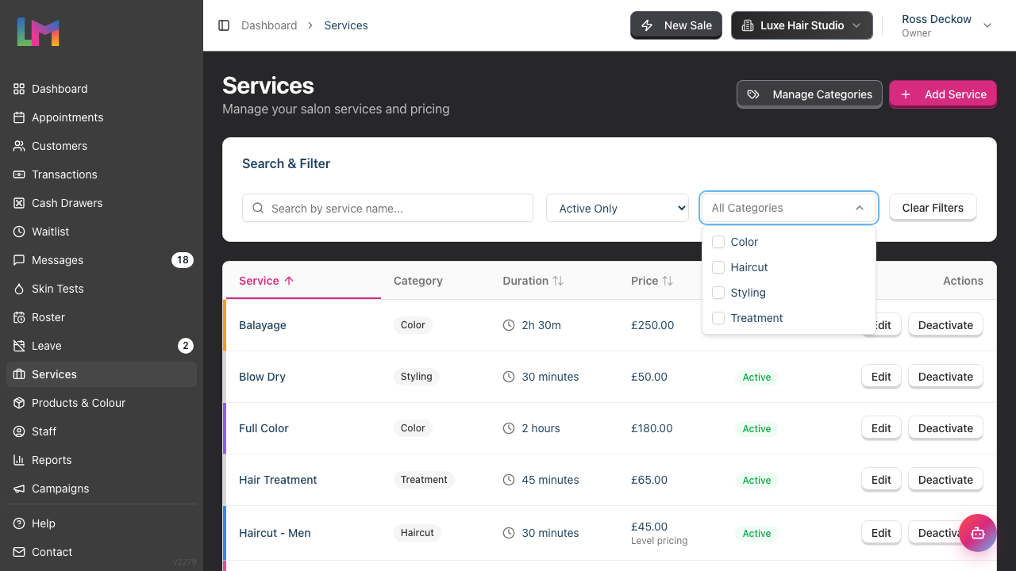Sort the table by Duration column

click(x=533, y=281)
